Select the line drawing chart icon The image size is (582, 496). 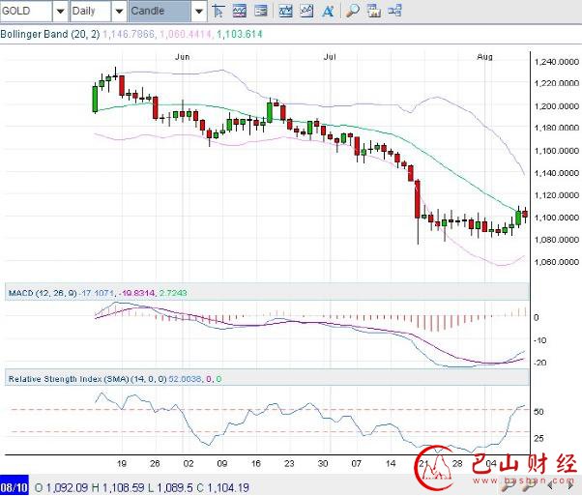306,11
